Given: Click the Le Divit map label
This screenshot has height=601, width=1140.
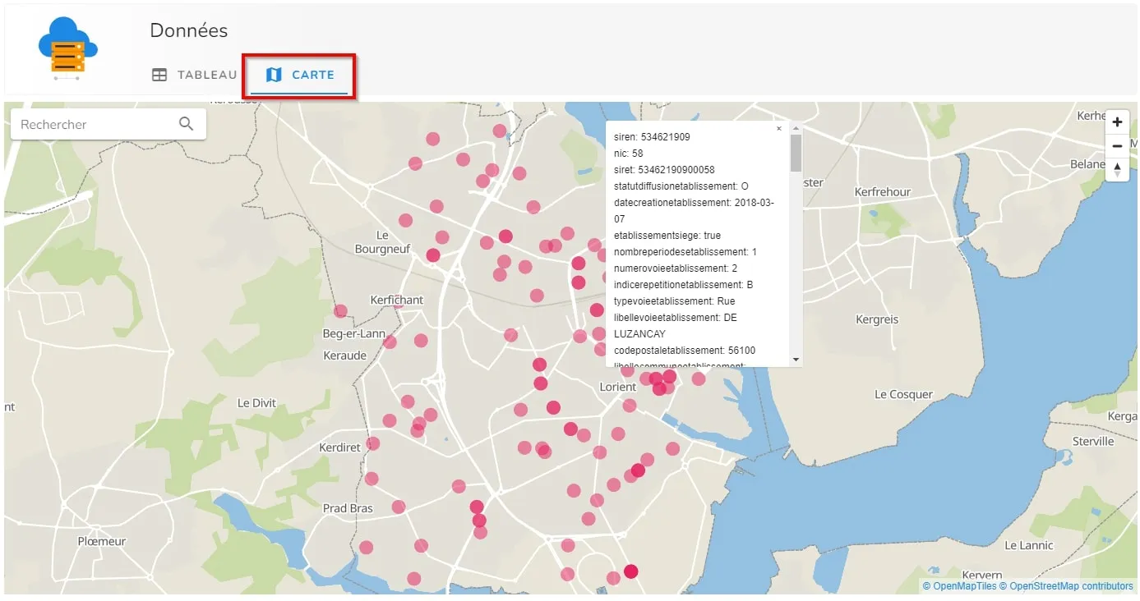Looking at the screenshot, I should 256,403.
